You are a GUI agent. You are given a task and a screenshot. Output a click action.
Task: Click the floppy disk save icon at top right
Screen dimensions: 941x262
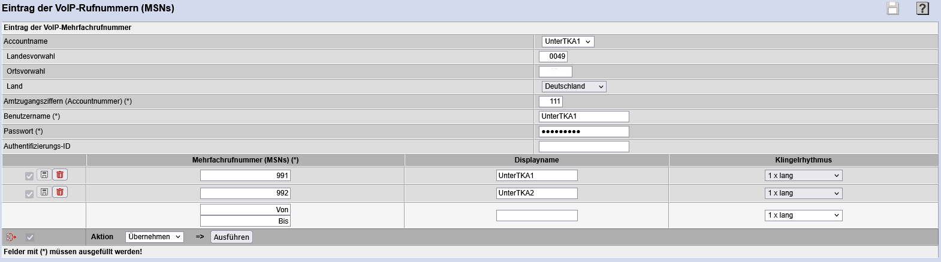coord(893,8)
